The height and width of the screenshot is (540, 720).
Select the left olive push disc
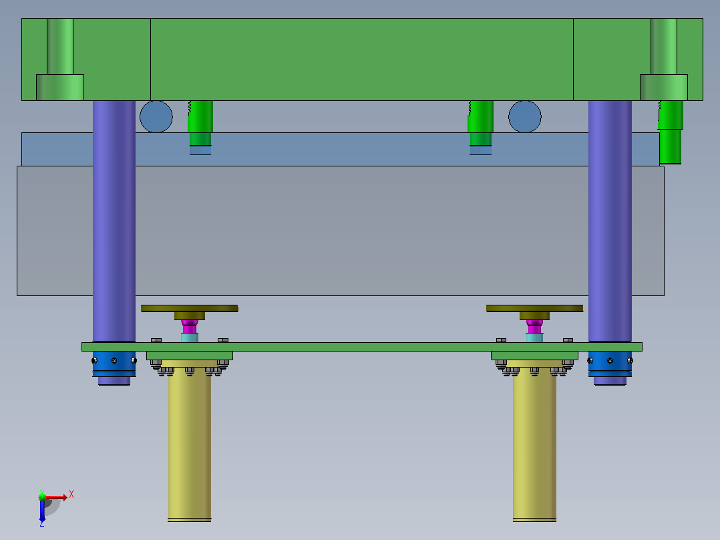coord(190,308)
